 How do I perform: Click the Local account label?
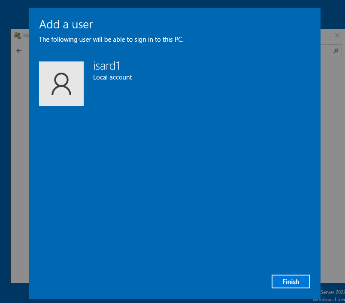click(112, 77)
